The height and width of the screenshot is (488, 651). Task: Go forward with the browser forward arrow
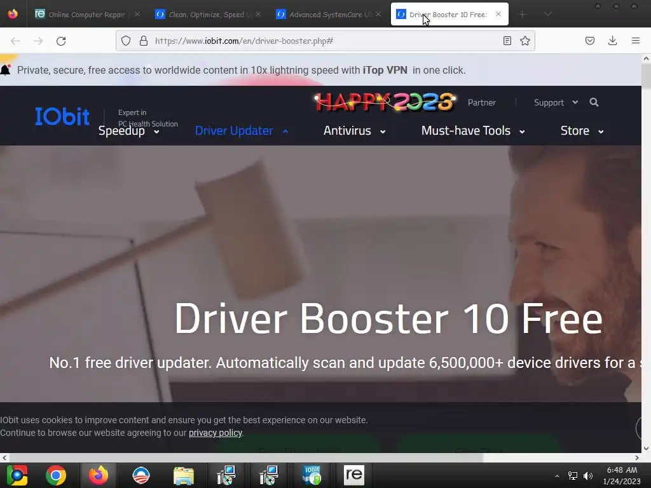tap(38, 41)
